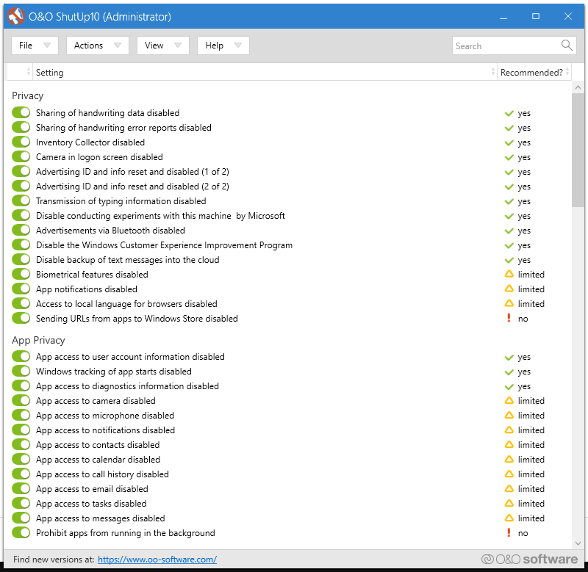Screen dimensions: 588x572
Task: Toggle Advertising ID reset (2 of 2) switch
Action: pos(21,186)
